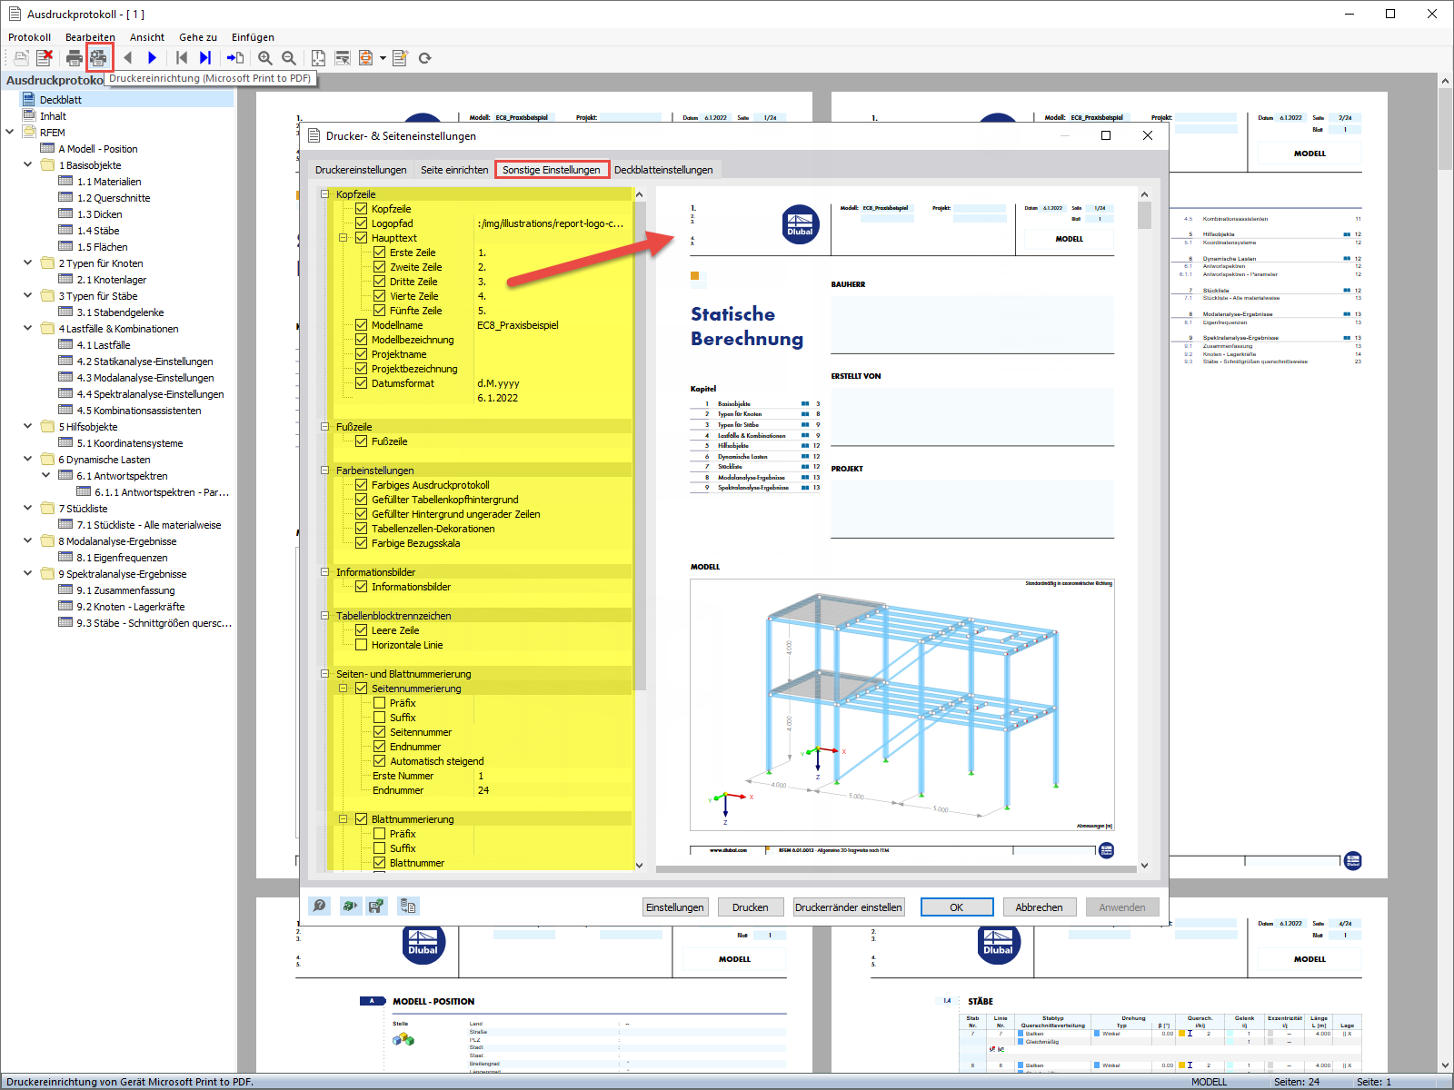The image size is (1454, 1090).
Task: Collapse the 6.1 Antwortspektren tree entry
Action: (47, 475)
